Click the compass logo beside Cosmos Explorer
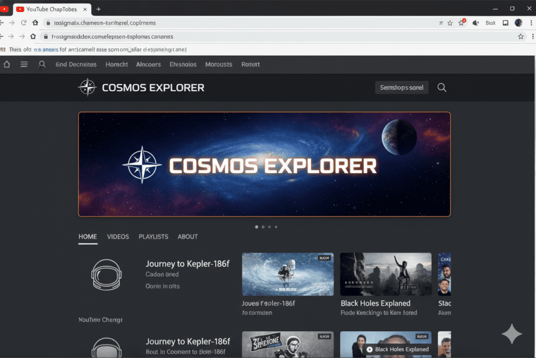The width and height of the screenshot is (536, 358). pyautogui.click(x=87, y=87)
